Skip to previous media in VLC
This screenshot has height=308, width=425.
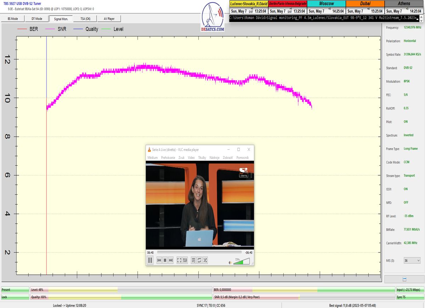pyautogui.click(x=159, y=260)
